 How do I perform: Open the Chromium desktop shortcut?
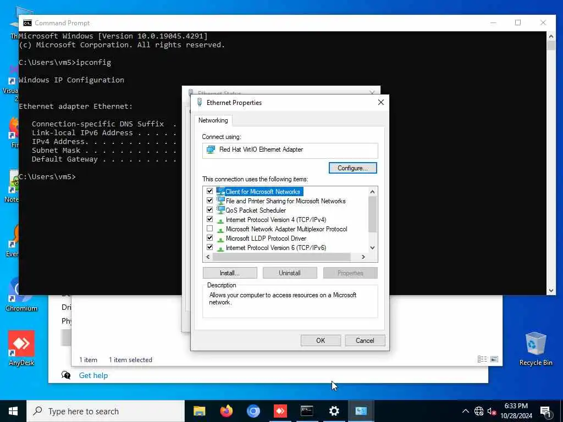coord(21,295)
